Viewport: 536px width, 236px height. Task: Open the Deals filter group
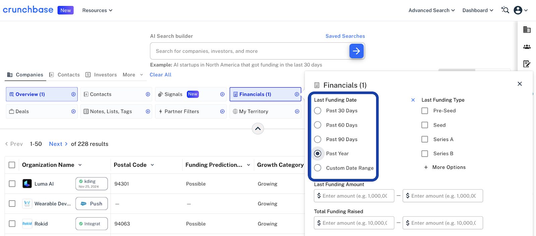tap(42, 111)
